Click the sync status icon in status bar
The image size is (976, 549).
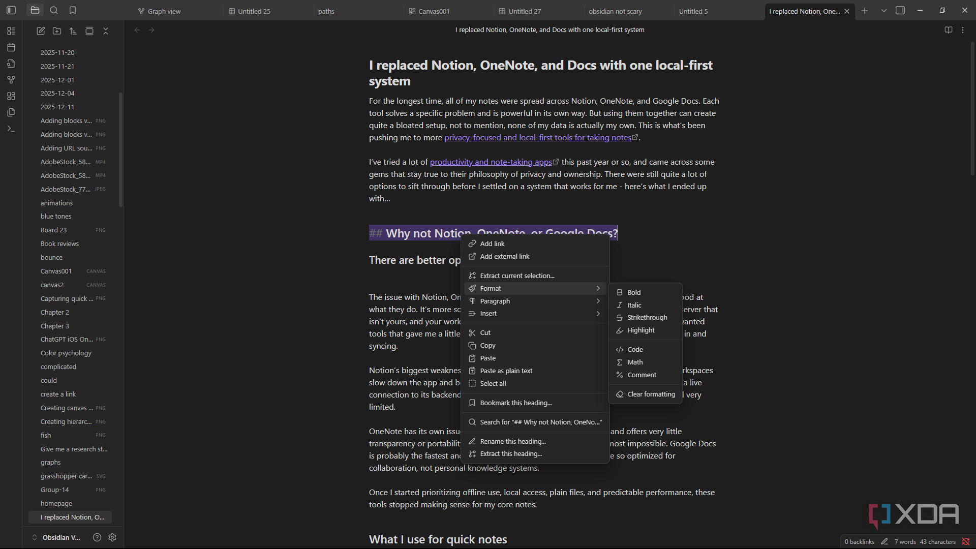tap(966, 542)
